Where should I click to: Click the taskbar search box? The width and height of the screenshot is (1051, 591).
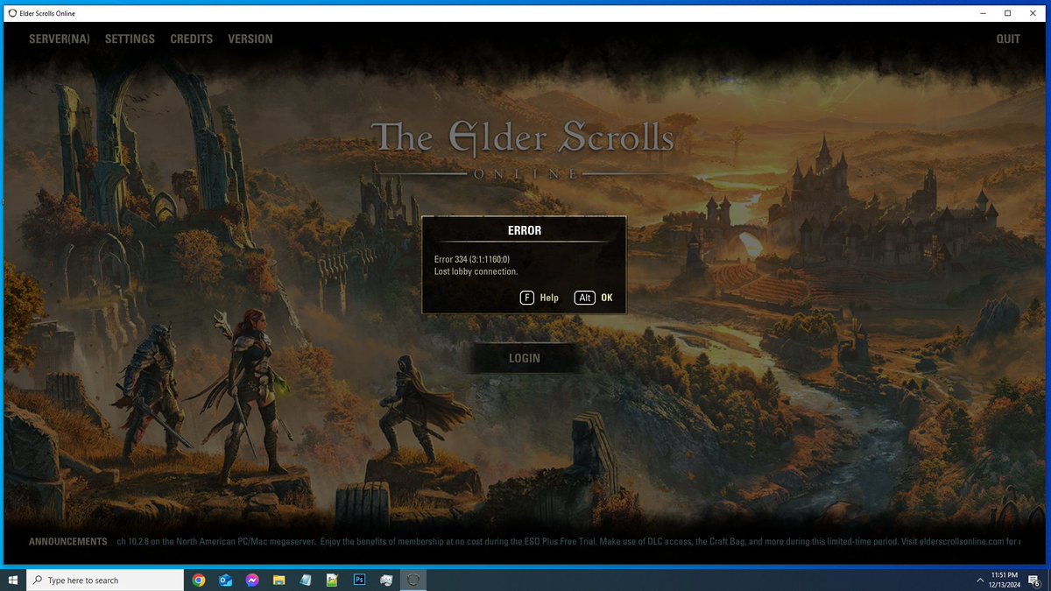(x=105, y=580)
